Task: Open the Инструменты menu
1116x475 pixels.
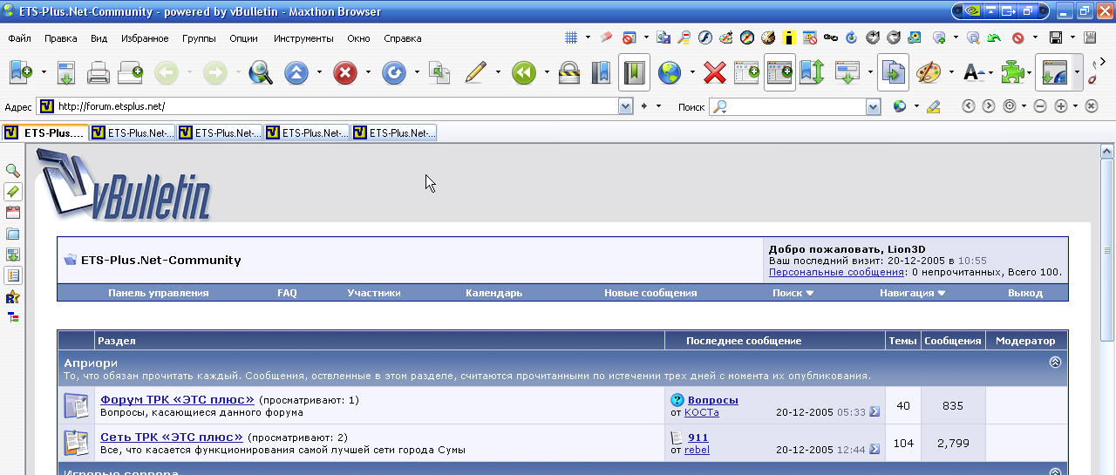Action: click(x=303, y=38)
